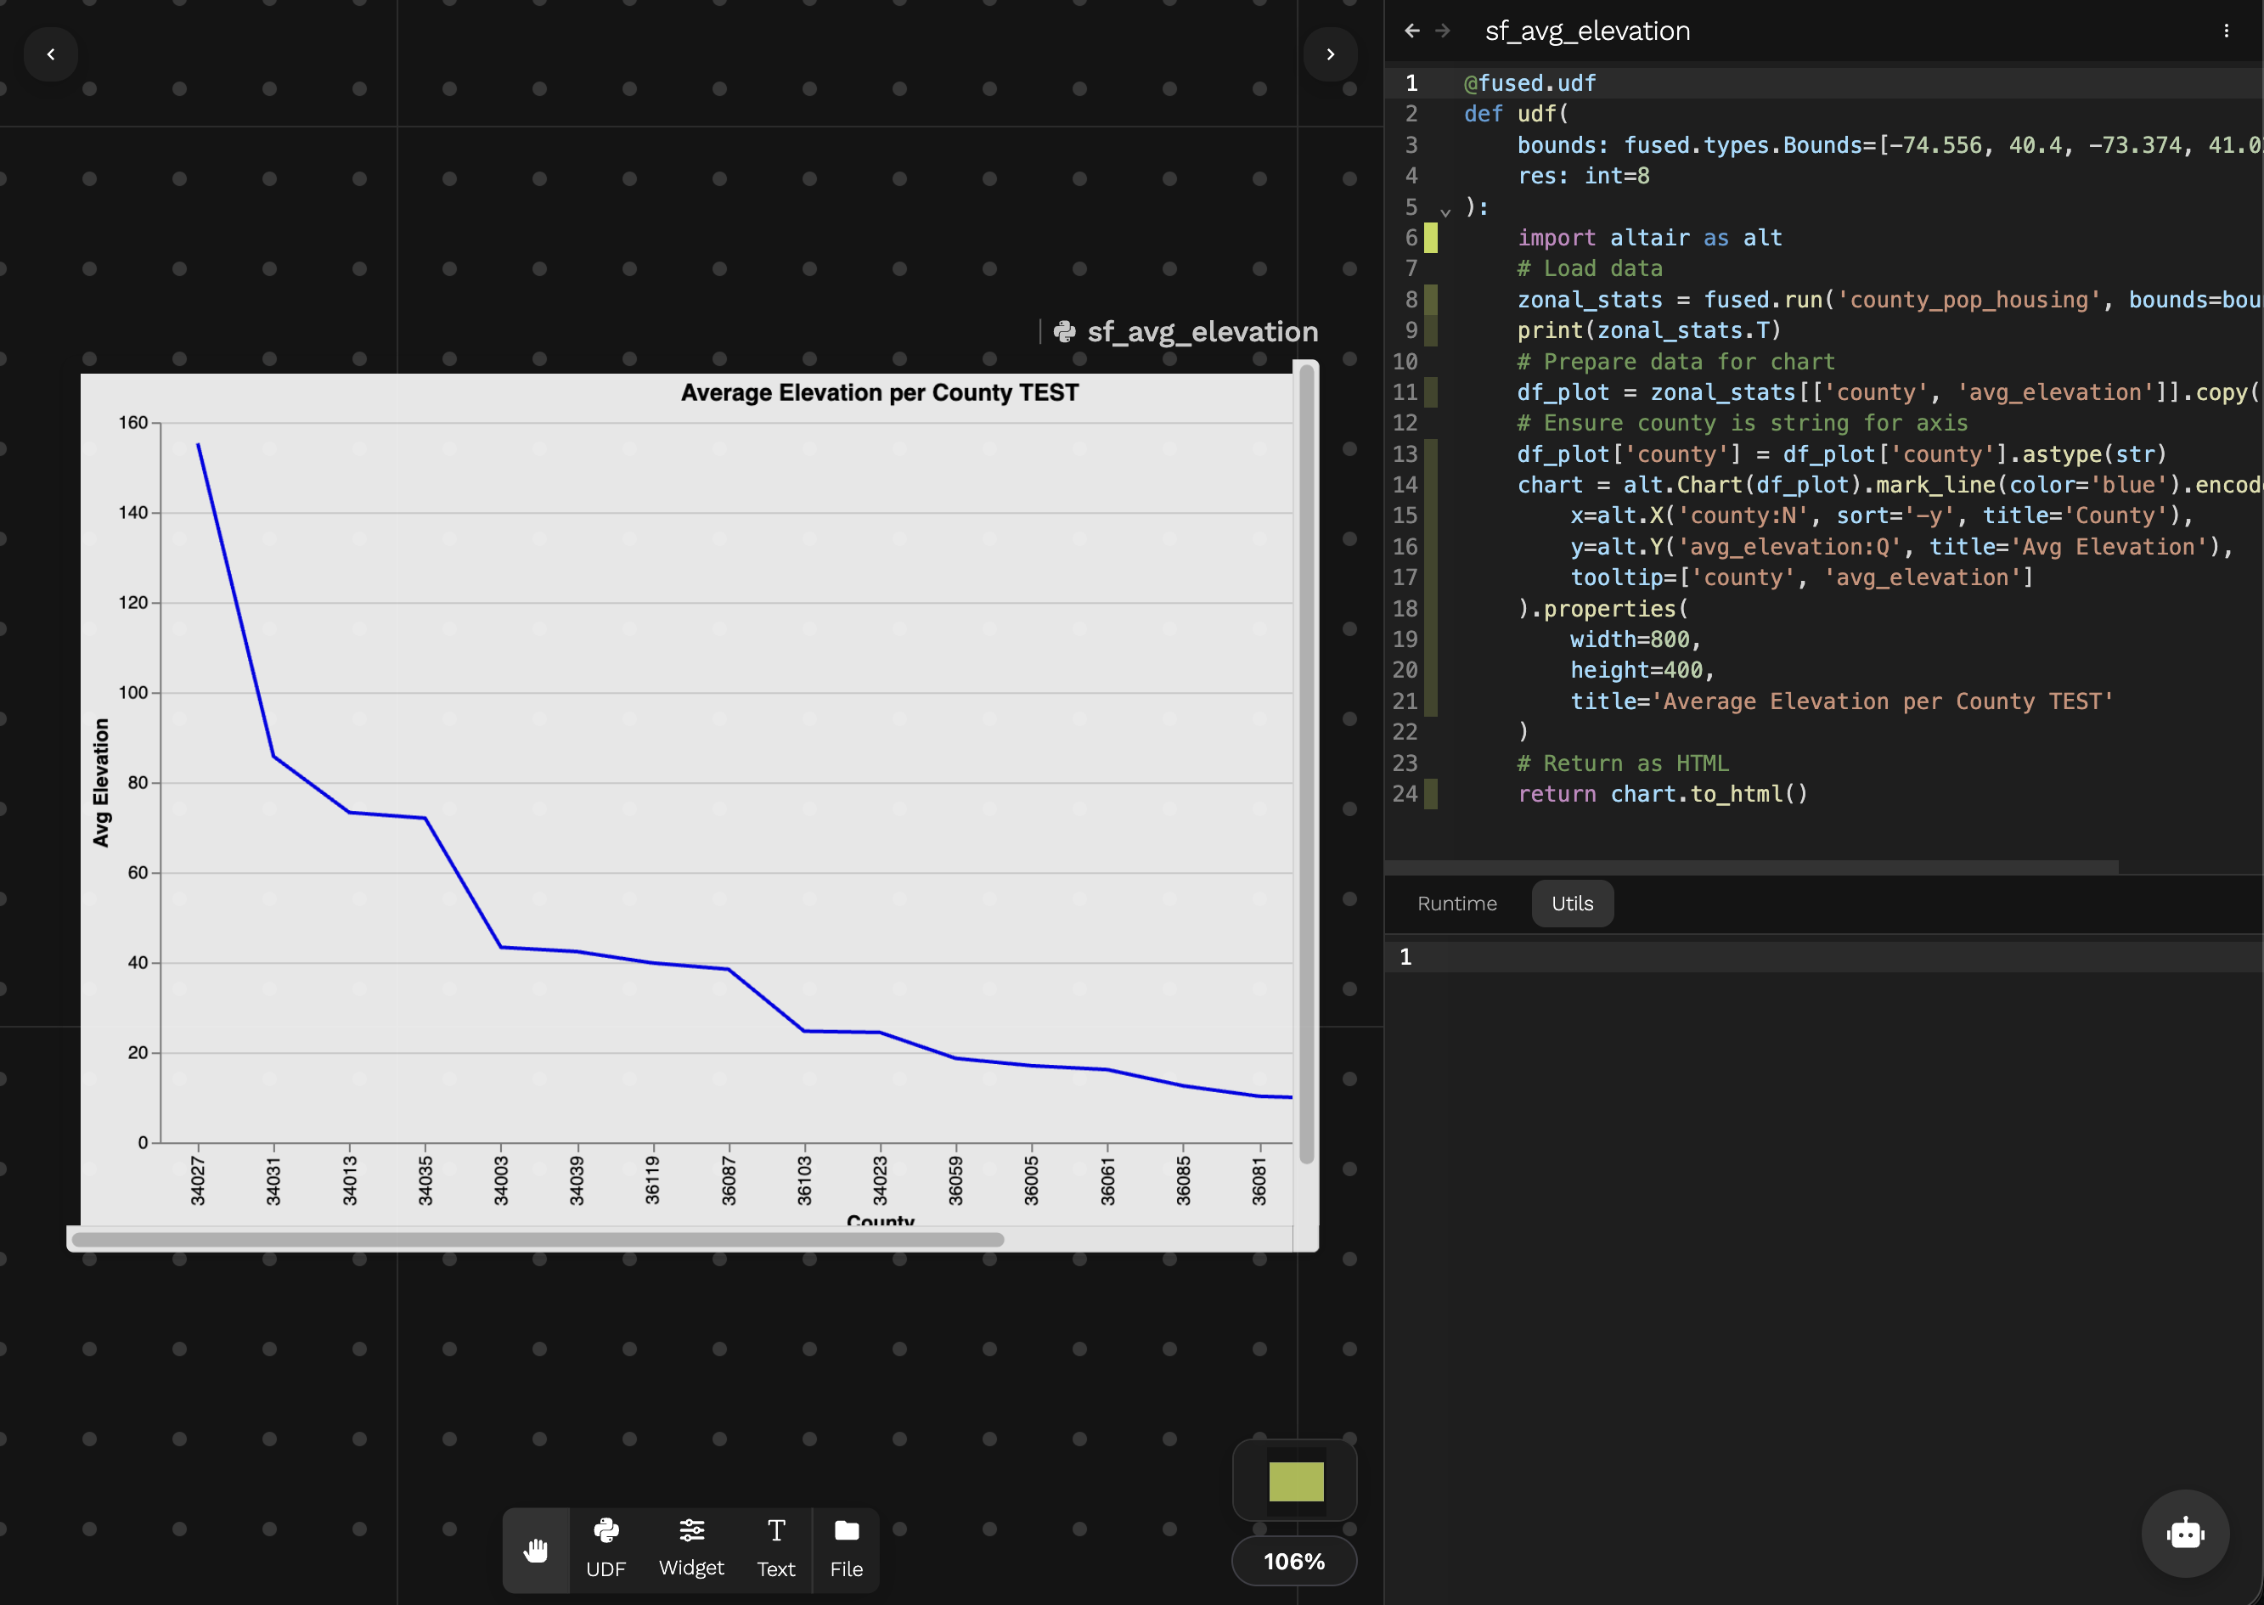
Task: Click the 106% zoom level button
Action: coord(1293,1562)
